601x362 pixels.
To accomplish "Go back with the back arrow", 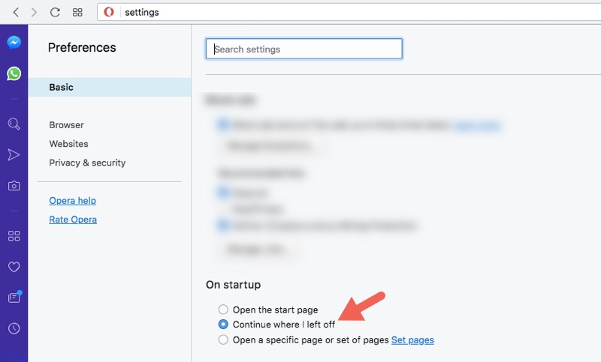I will point(16,12).
